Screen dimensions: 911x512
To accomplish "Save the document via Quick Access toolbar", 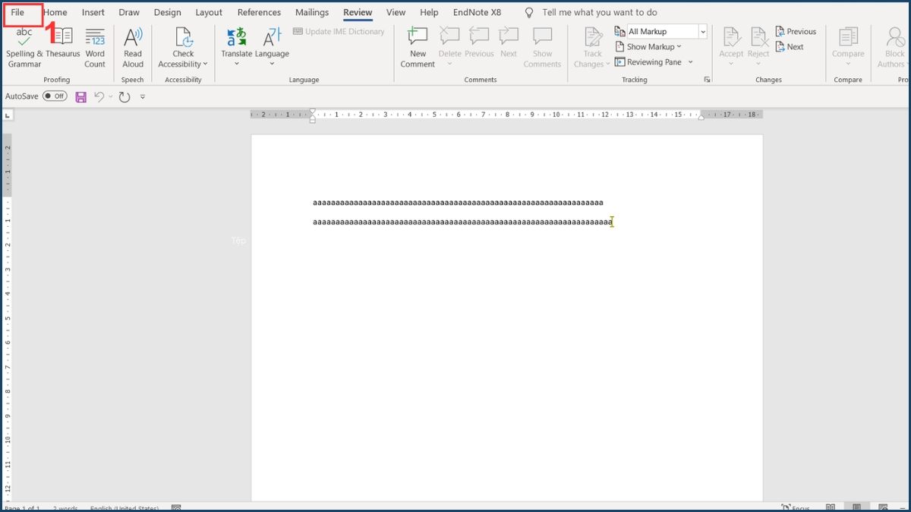I will click(x=80, y=96).
